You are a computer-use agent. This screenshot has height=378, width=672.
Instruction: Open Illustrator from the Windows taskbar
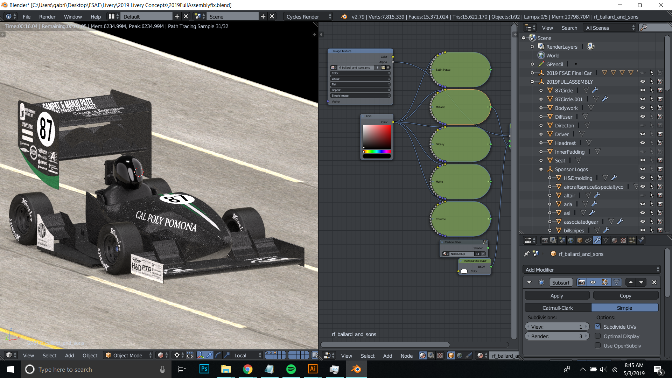click(313, 369)
